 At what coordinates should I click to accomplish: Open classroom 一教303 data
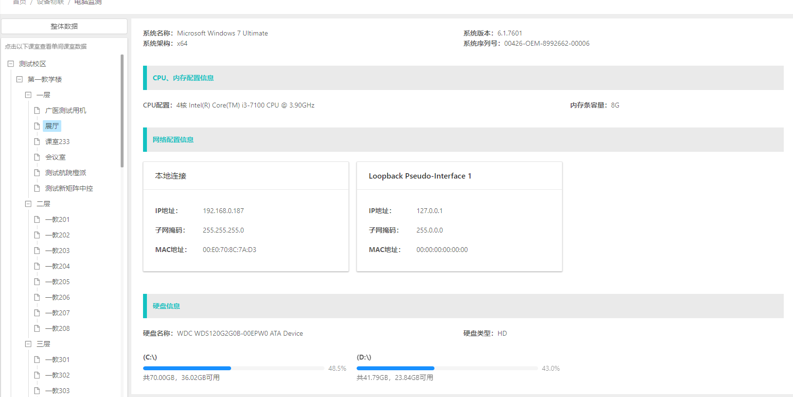[57, 391]
